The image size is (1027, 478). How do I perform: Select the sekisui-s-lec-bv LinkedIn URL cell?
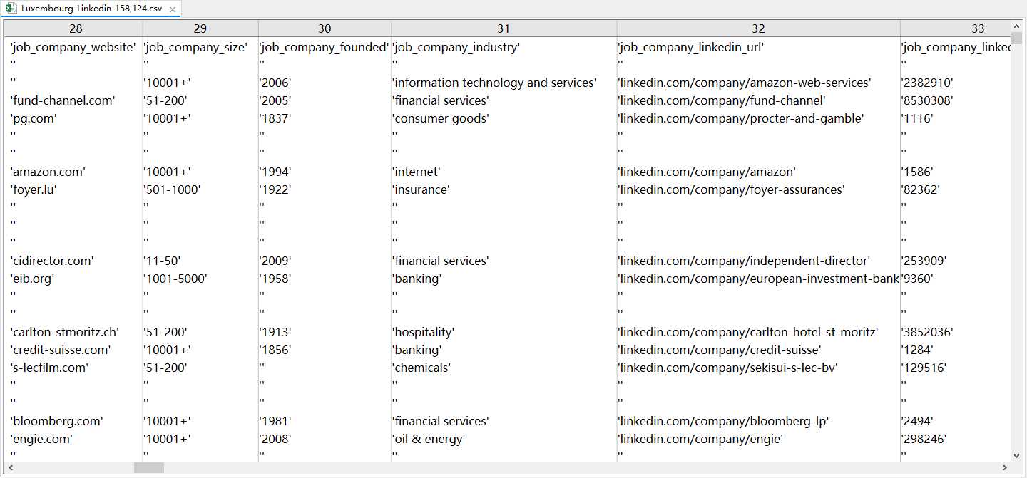[x=758, y=368]
